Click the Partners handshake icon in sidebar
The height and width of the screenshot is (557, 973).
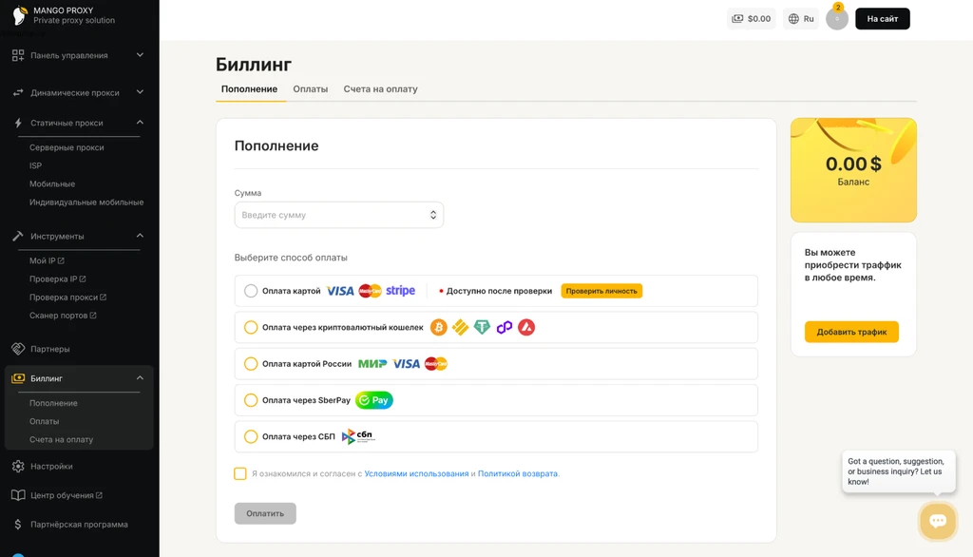coord(18,349)
